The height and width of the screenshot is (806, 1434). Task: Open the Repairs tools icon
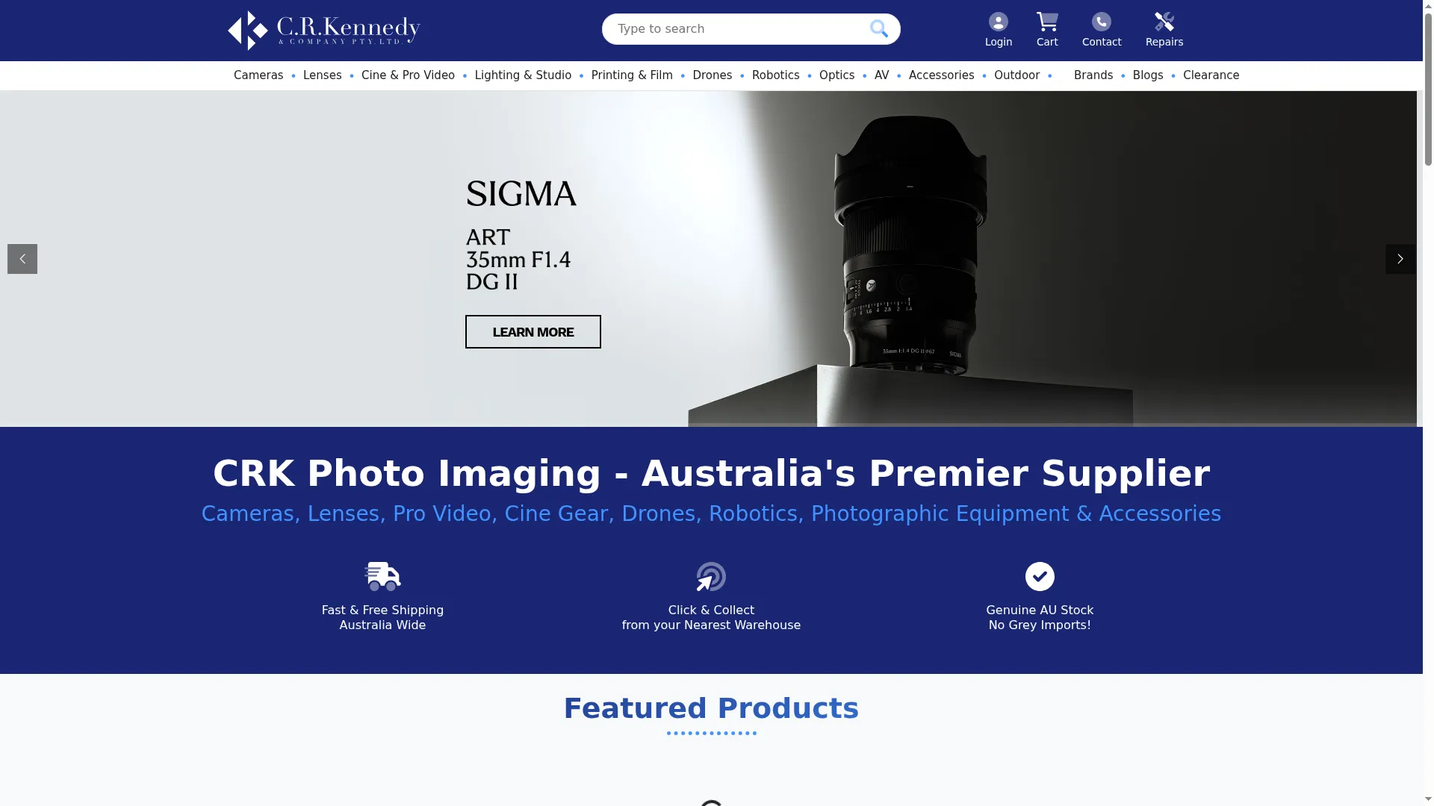coord(1164,22)
